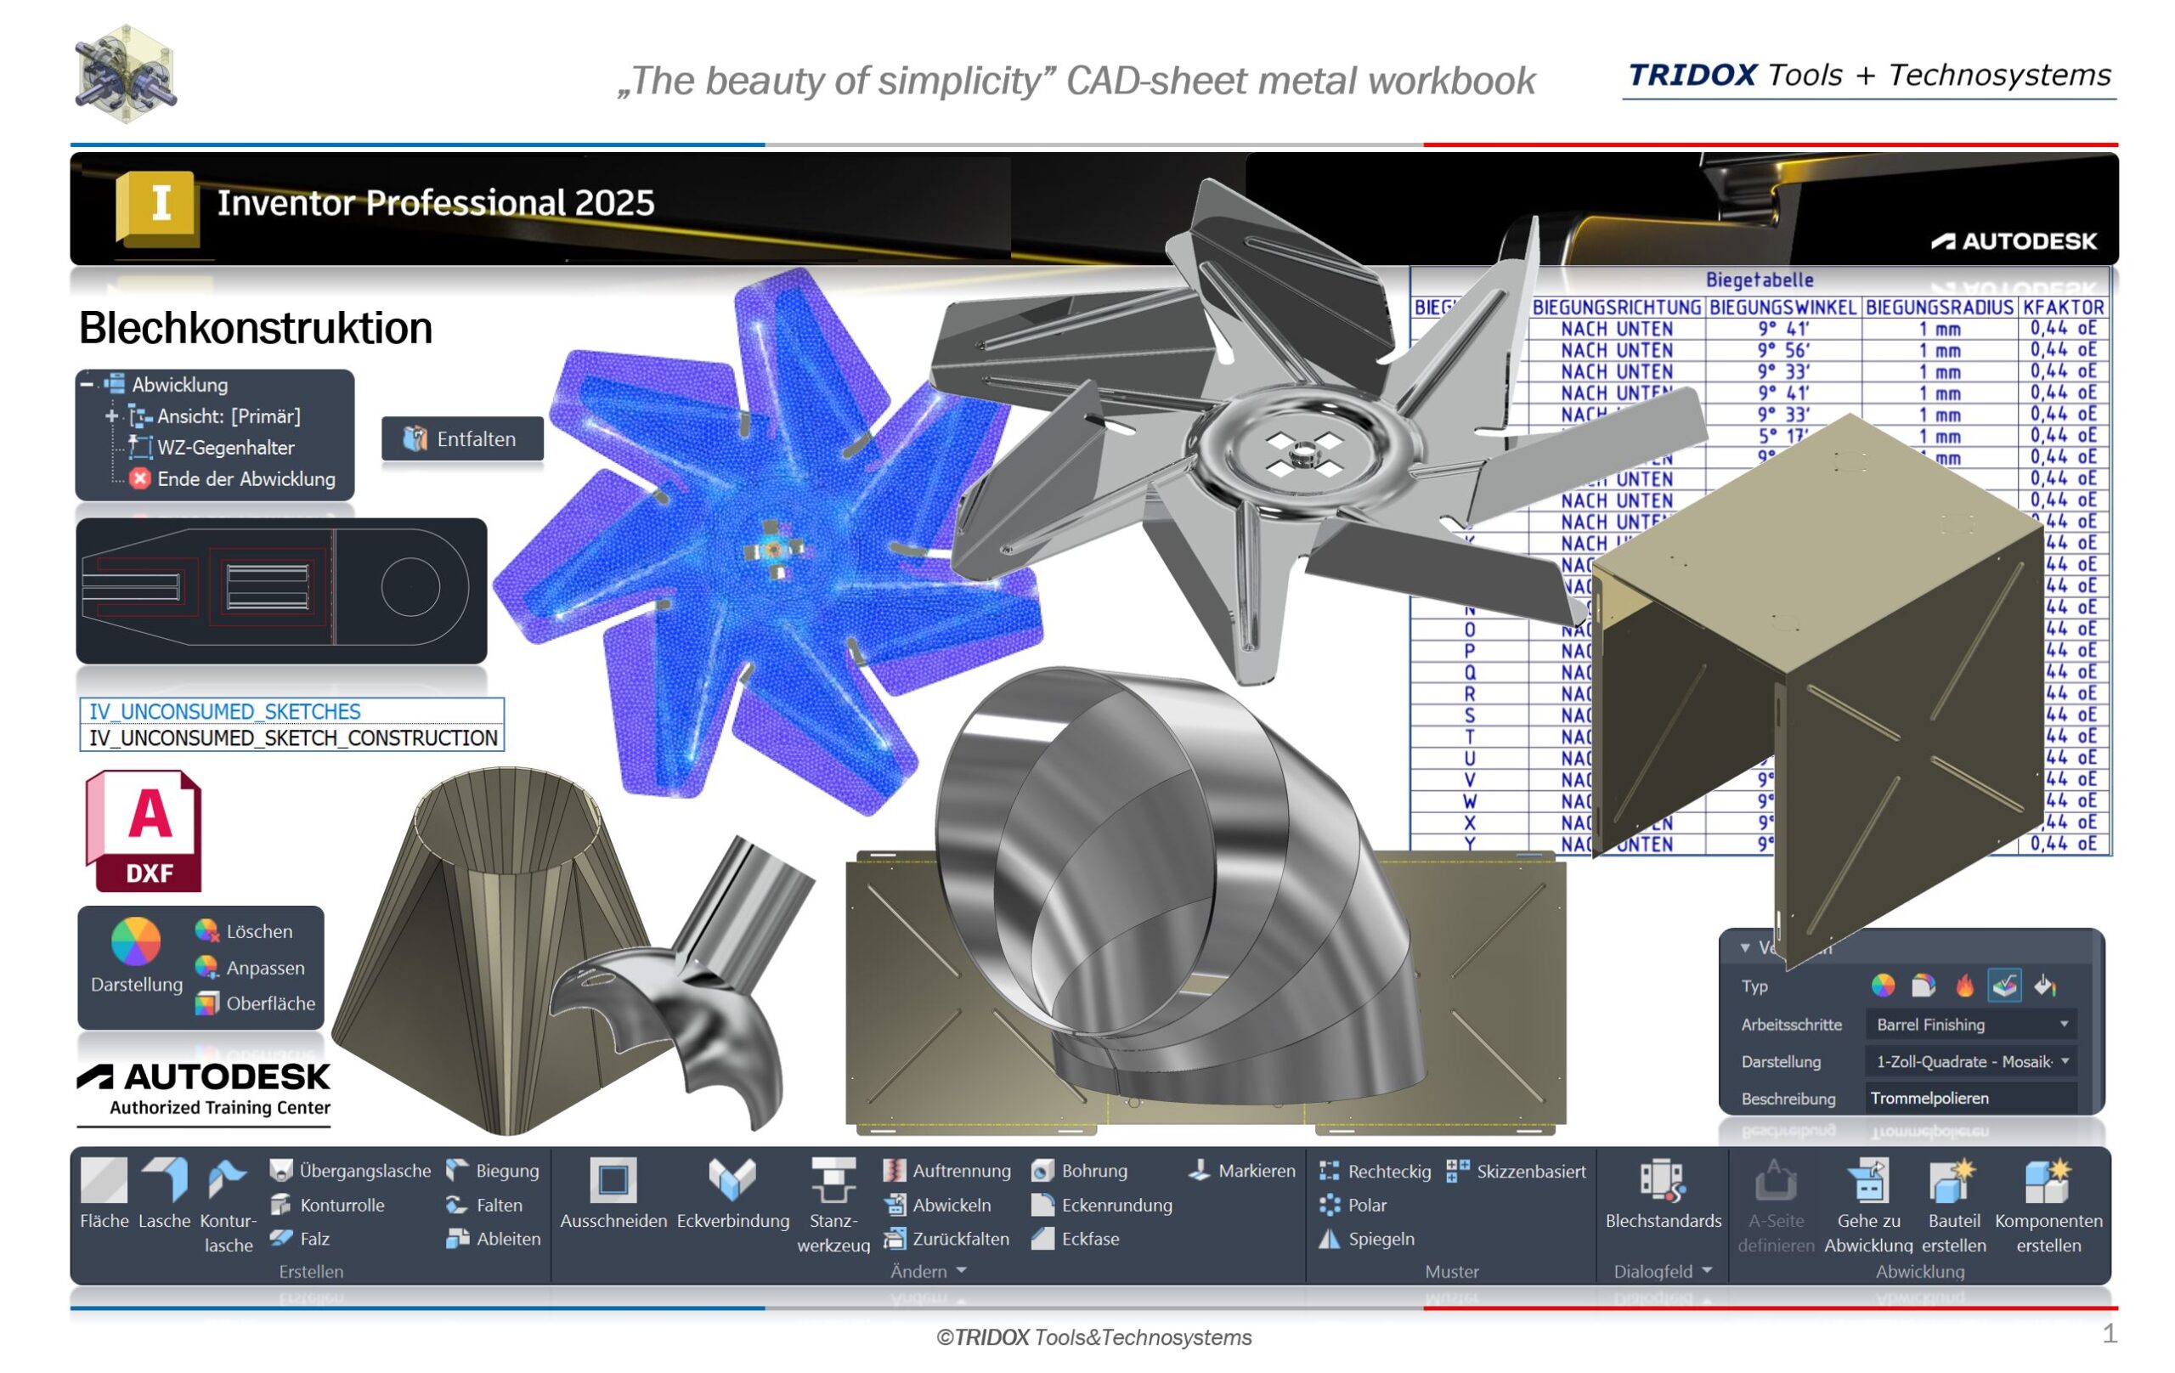The image size is (2175, 1373).
Task: Expand the Dialogfeld panel dropdown
Action: (x=1706, y=1271)
